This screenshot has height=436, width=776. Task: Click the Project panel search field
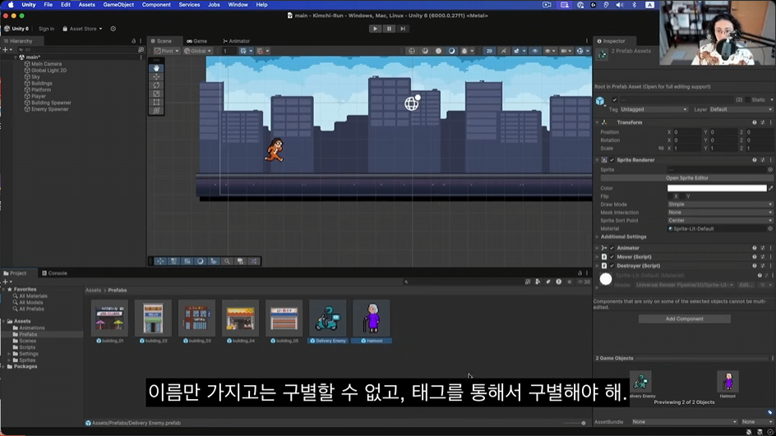[463, 282]
